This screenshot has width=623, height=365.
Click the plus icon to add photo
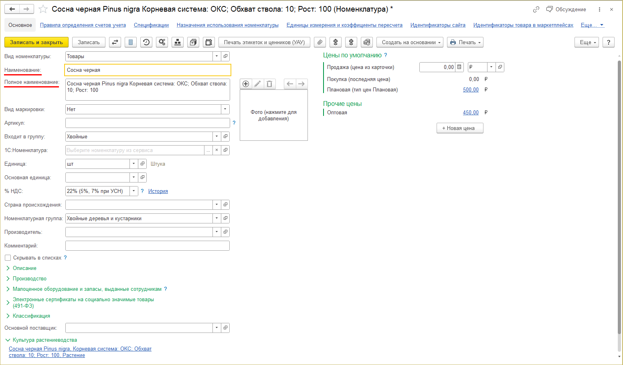(246, 84)
